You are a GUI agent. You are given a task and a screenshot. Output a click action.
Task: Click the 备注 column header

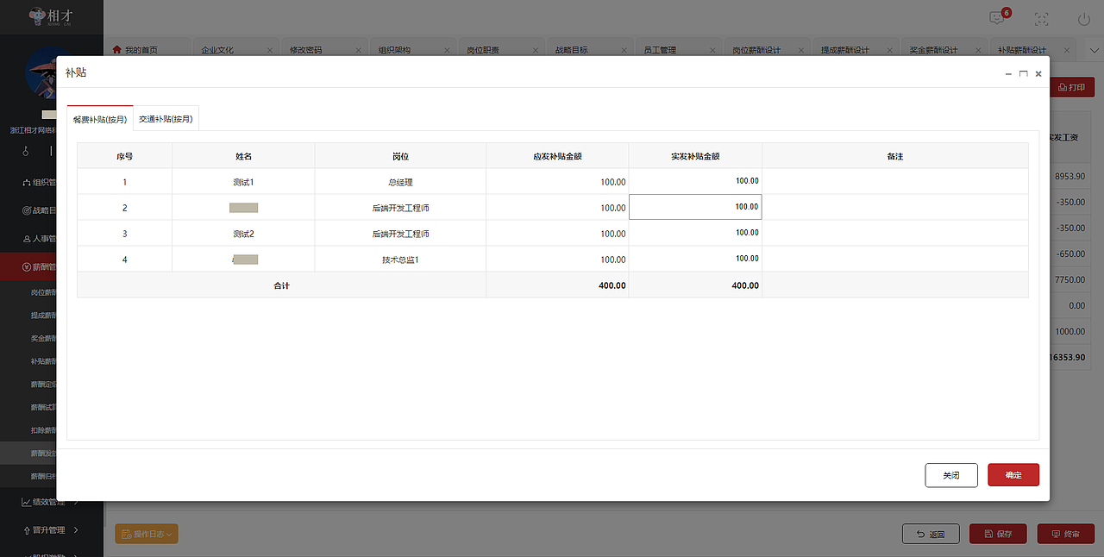tap(895, 156)
